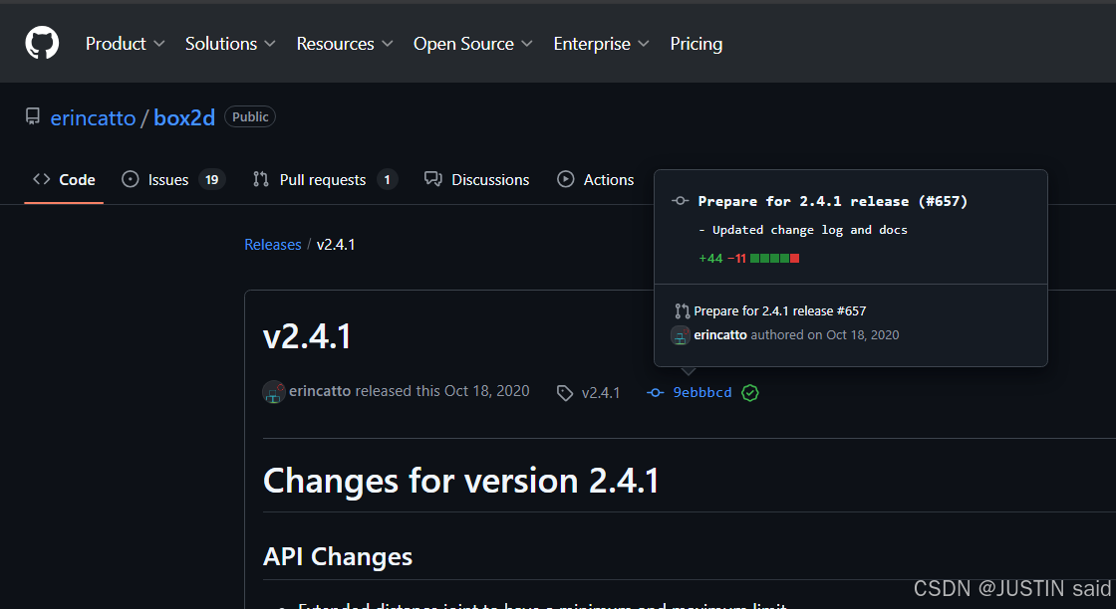Open the Open Source dropdown
1116x609 pixels.
pos(473,44)
